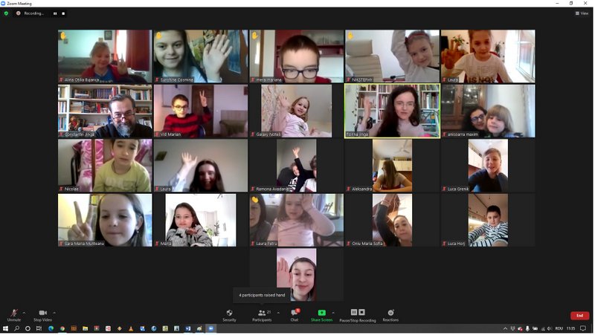Open the Chat panel
Viewport: 595px width, 335px height.
tap(295, 315)
